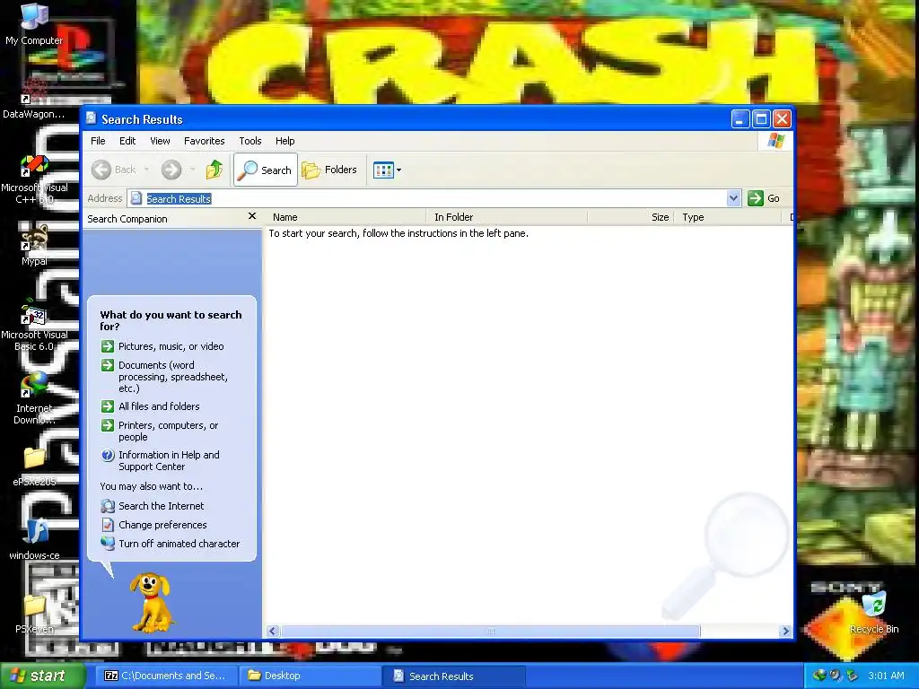Open the Edit menu
919x689 pixels.
(127, 141)
